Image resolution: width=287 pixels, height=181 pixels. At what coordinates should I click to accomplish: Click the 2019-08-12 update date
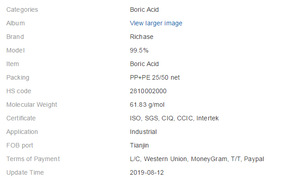tap(147, 172)
